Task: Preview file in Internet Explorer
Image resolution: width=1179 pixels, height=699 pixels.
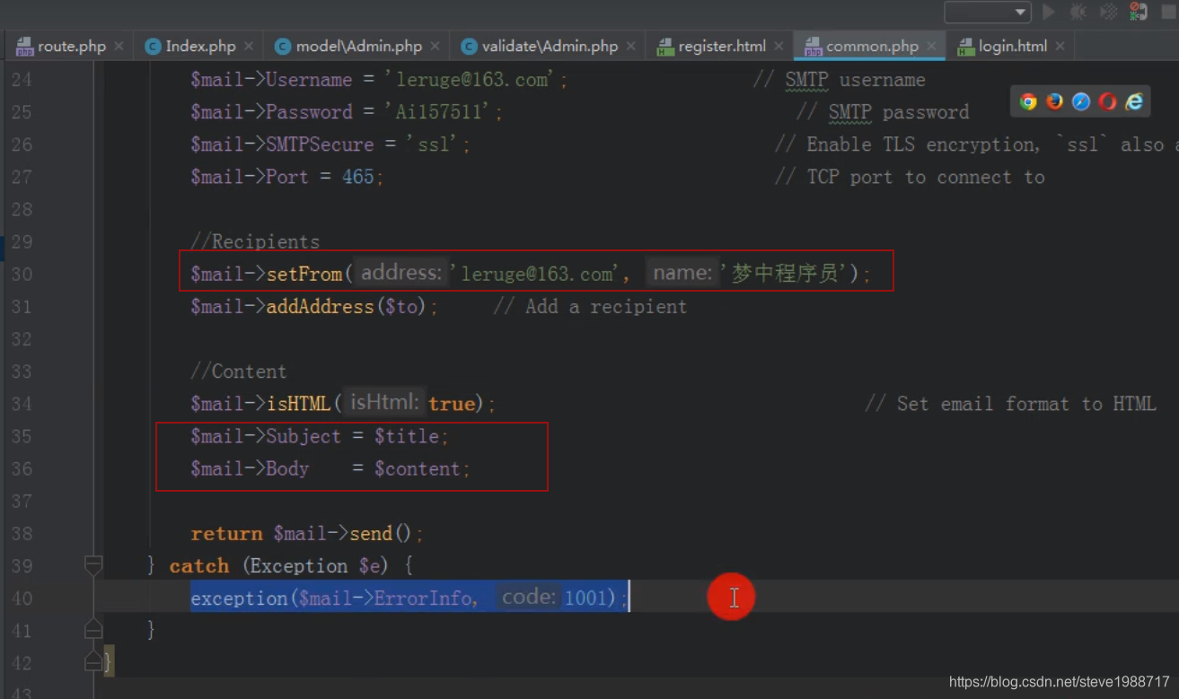Action: coord(1135,101)
